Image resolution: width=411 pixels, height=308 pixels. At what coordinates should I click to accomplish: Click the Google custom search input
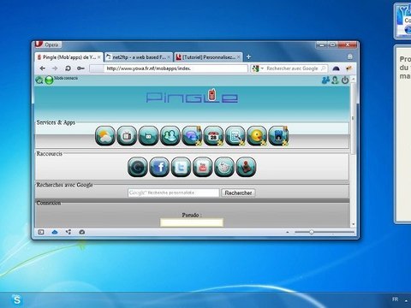(x=174, y=192)
